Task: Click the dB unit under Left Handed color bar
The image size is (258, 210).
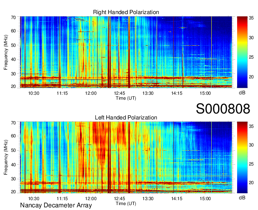Action: [x=242, y=198]
